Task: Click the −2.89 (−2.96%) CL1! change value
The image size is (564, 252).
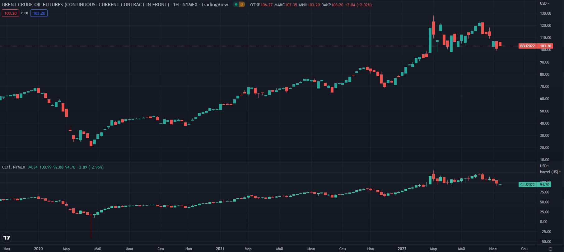Action: pyautogui.click(x=90, y=167)
